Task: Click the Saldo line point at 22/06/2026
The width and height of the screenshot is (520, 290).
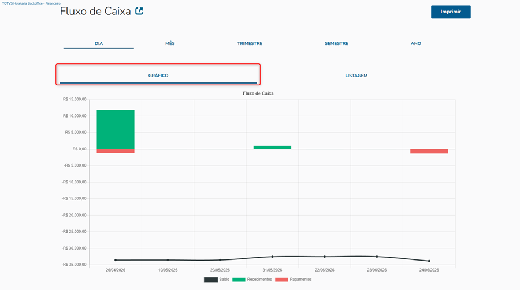Action: click(325, 257)
